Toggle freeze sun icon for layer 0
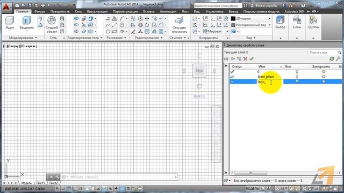This screenshot has width=344, height=193. point(324,72)
